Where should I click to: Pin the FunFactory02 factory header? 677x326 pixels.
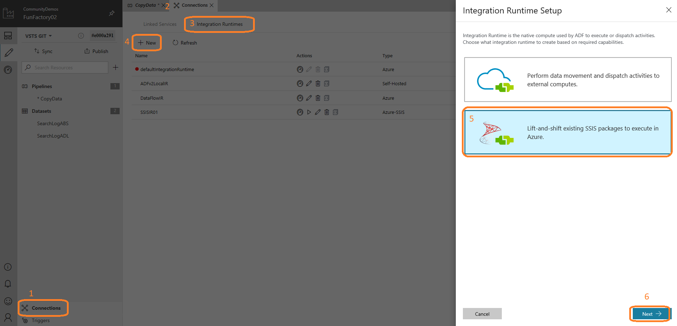click(x=112, y=13)
